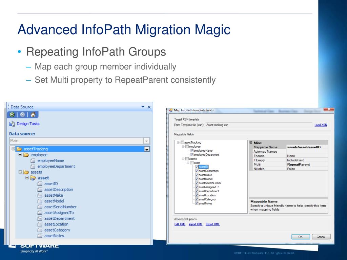The height and width of the screenshot is (260, 347).
Task: Click the assetAssignedTo field icon
Action: point(40,213)
